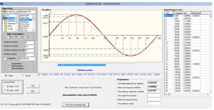
Task: Click the file filter field with *.txt
Action: [x=27, y=12]
